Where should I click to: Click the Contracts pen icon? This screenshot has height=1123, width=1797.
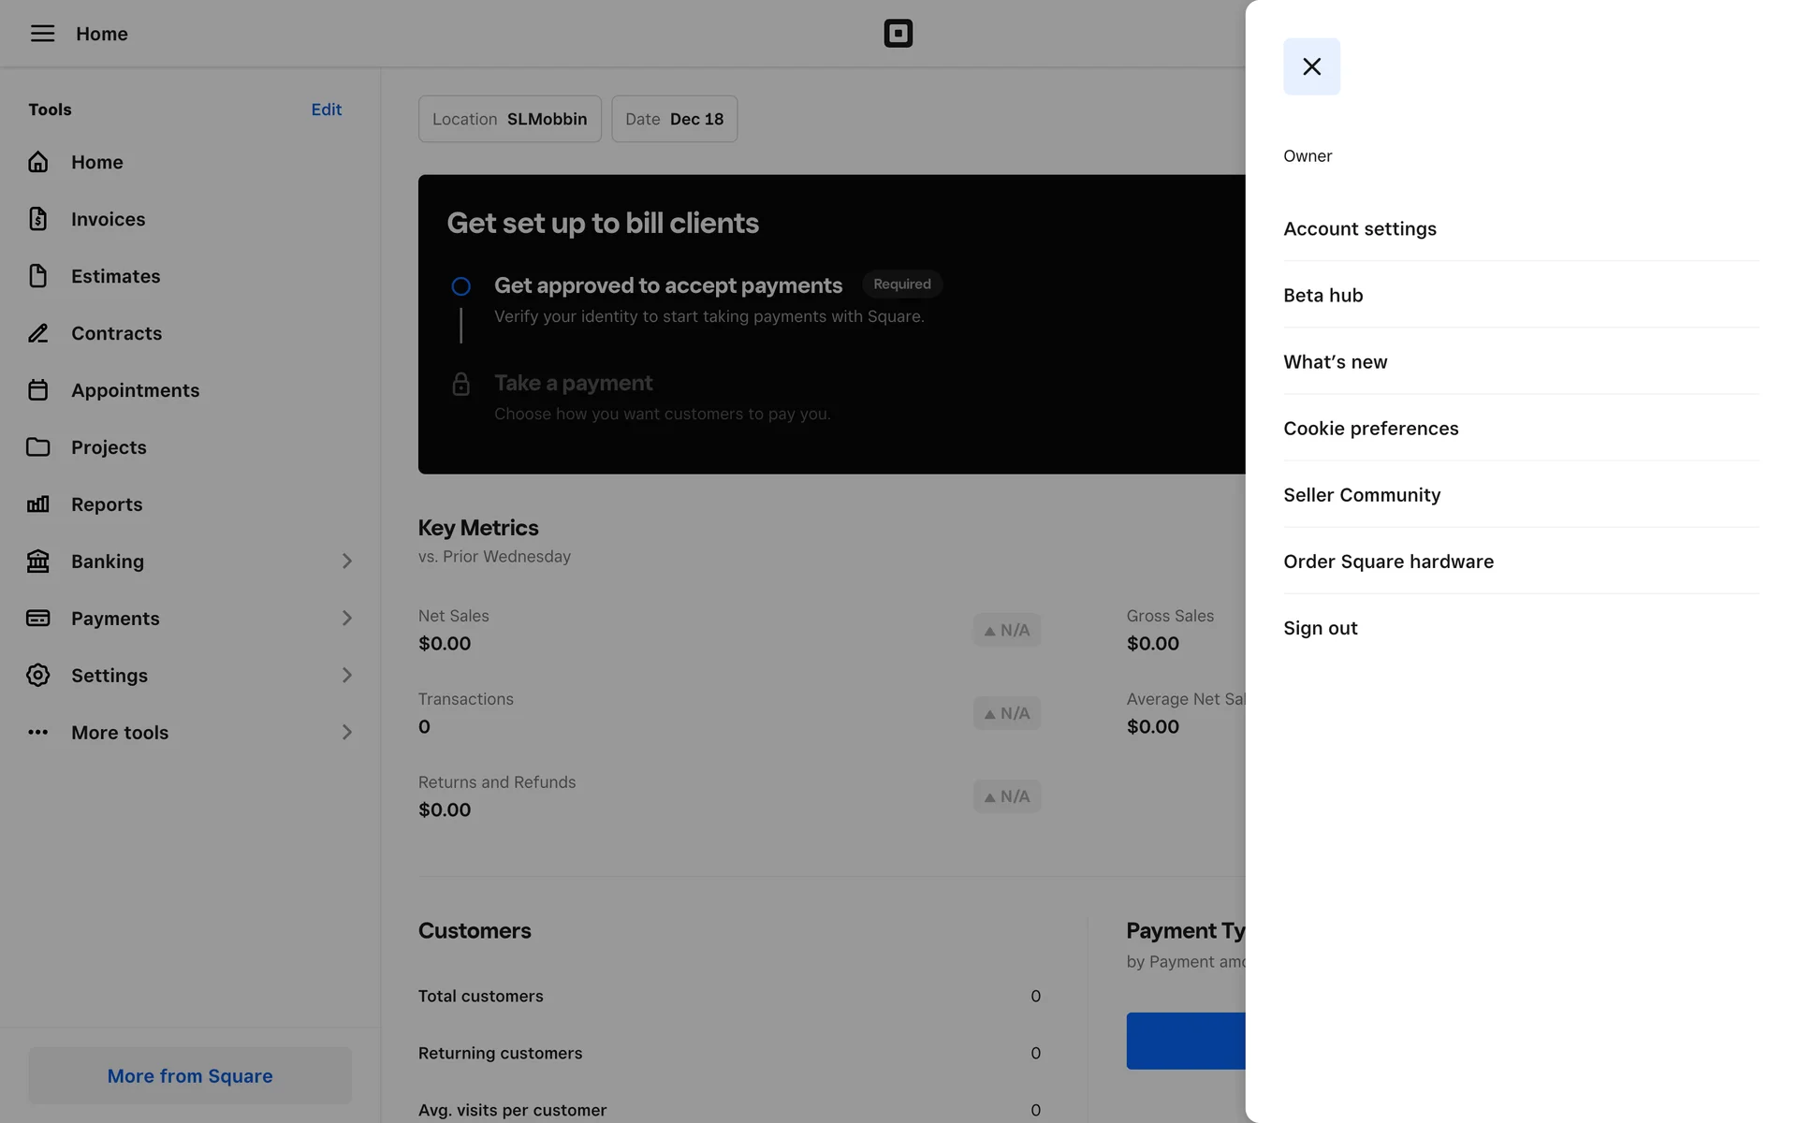point(37,333)
